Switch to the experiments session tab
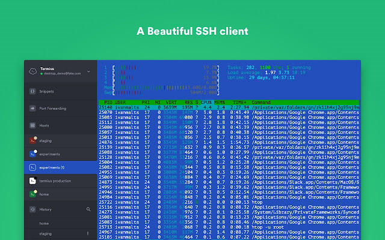The width and height of the screenshot is (385, 240). pyautogui.click(x=60, y=154)
